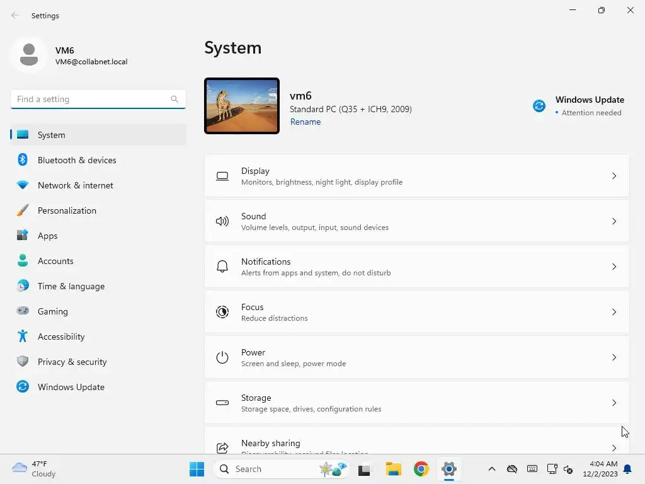This screenshot has height=484, width=645.
Task: Click the taskbar Search box
Action: point(282,469)
